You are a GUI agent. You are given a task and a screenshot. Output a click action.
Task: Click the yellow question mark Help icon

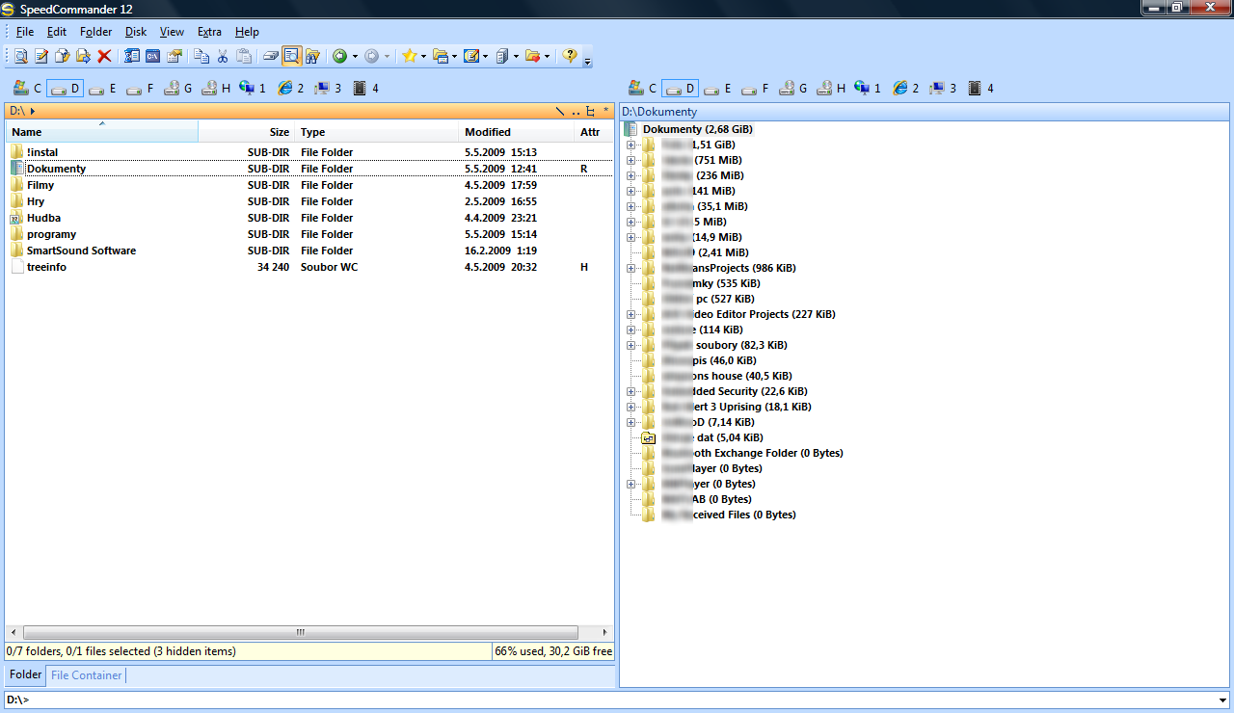pyautogui.click(x=569, y=57)
